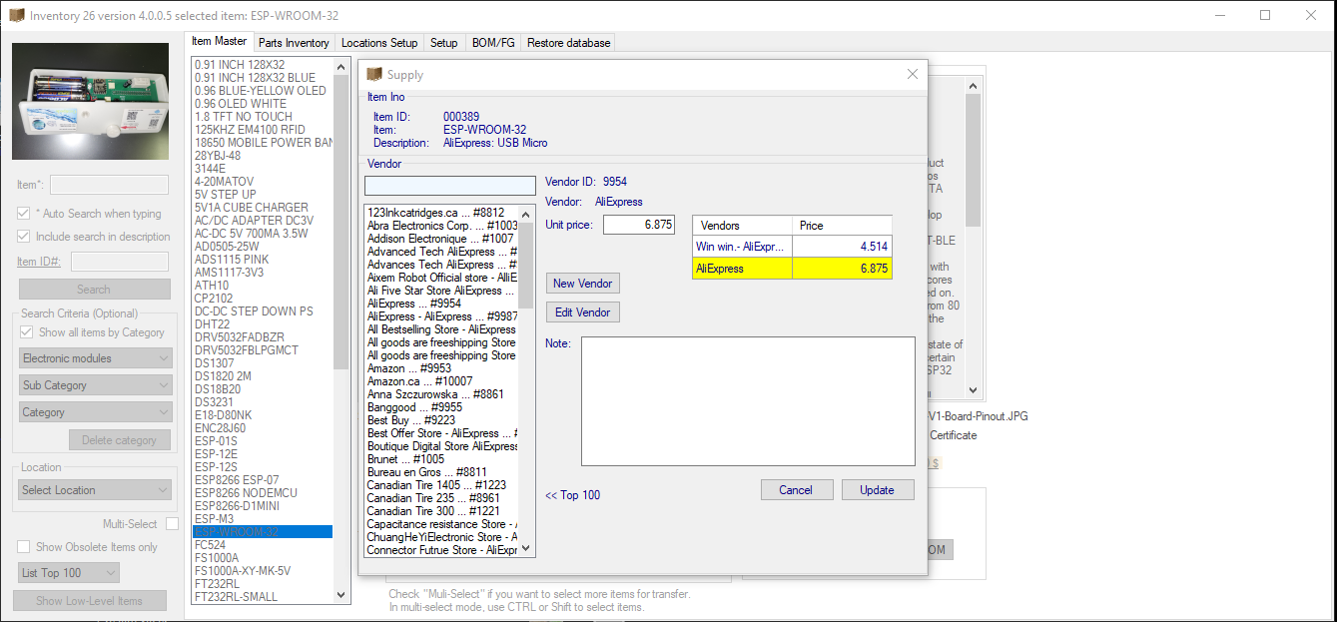Click item list scroll-down arrow
The image size is (1337, 622).
pyautogui.click(x=341, y=595)
